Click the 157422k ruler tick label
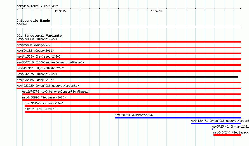Image resolution: width=249 pixels, height=146 pixels. coord(60,11)
